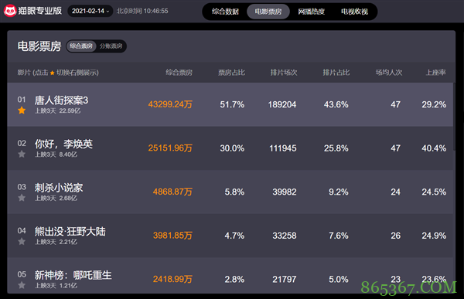Click the 51.7% box office share
464x299 pixels.
(x=232, y=104)
